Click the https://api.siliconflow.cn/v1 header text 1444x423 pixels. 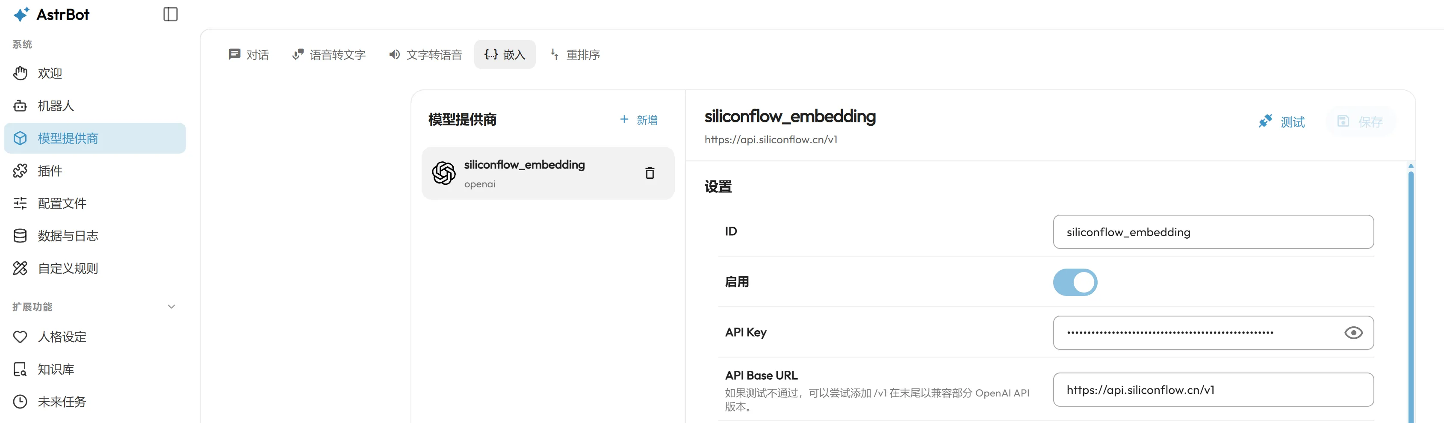771,140
